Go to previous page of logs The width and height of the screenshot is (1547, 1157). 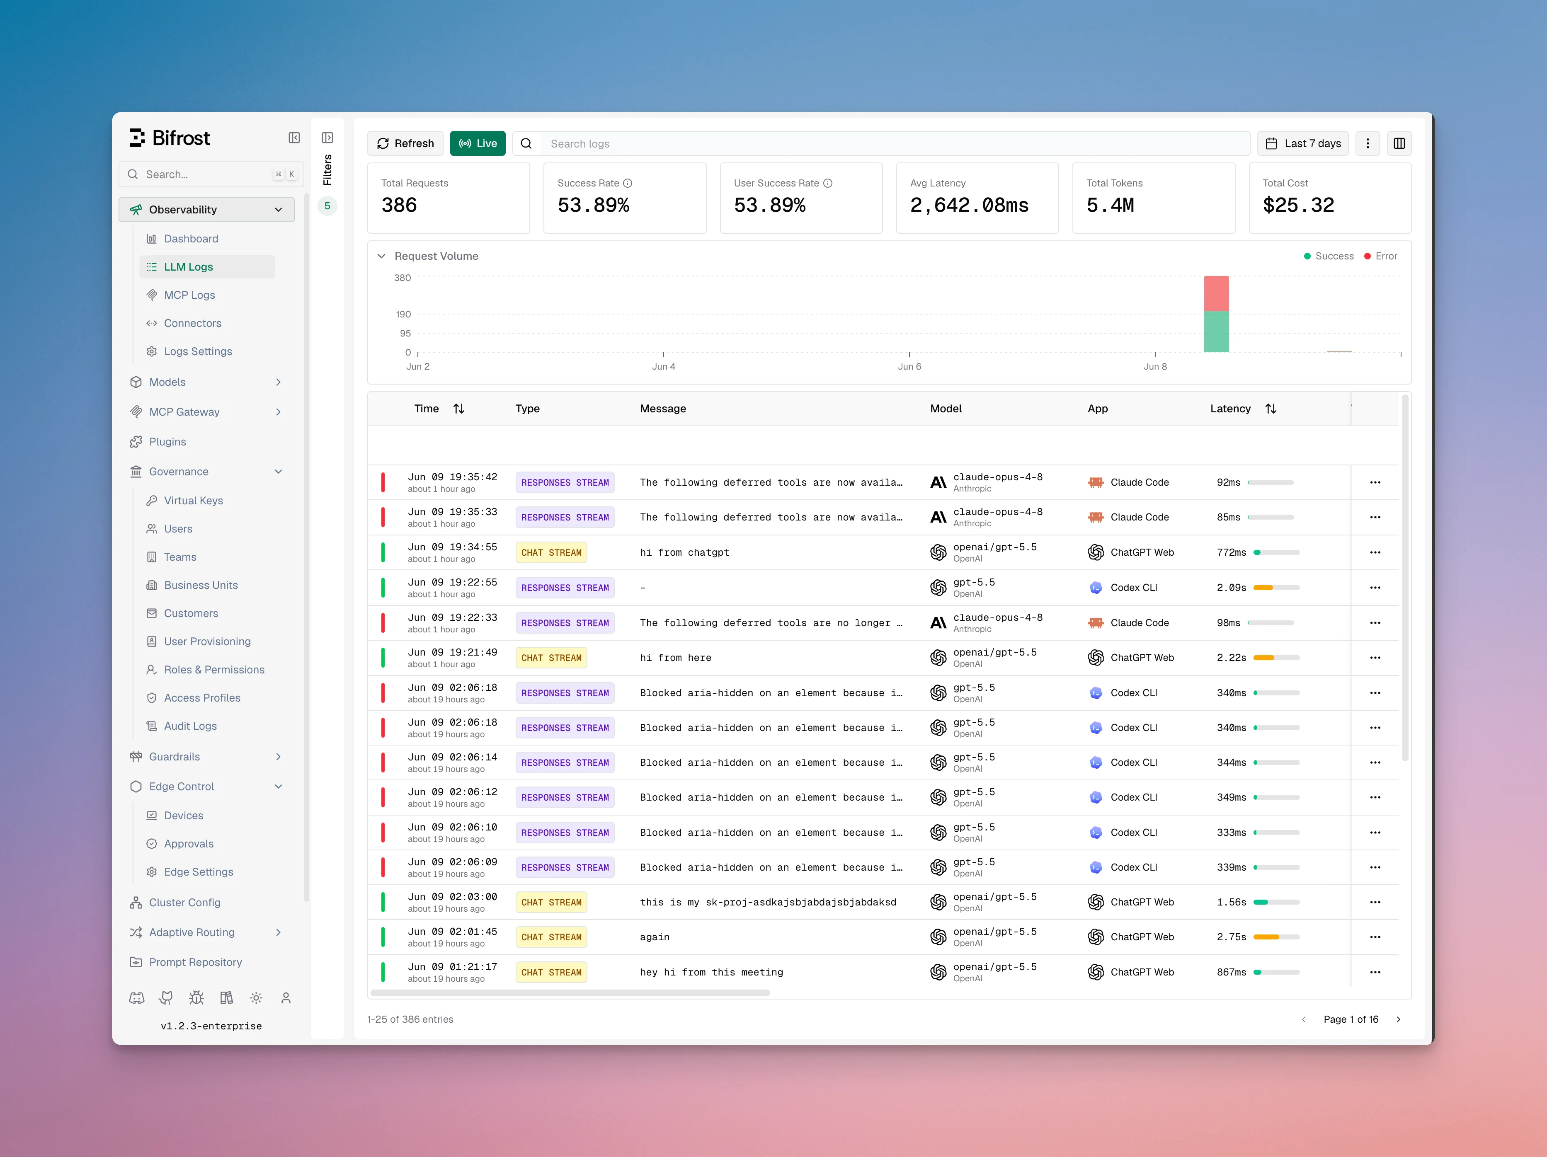1304,1019
